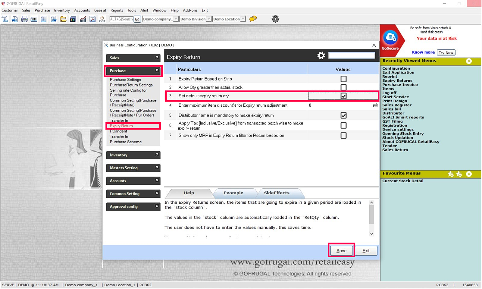Focus the Expiry Return header search box
This screenshot has width=482, height=289.
[352, 55]
